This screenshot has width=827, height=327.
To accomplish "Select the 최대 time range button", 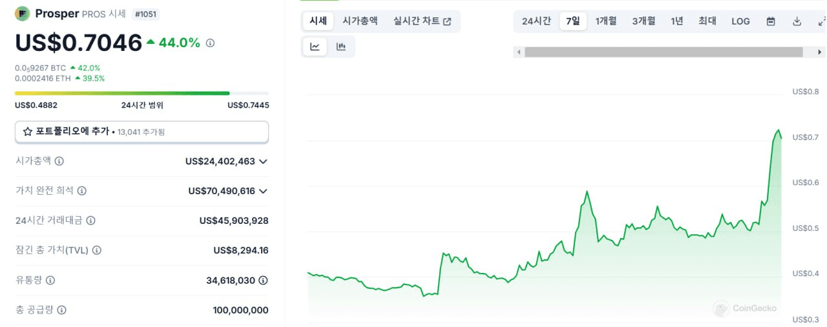I will [x=707, y=21].
